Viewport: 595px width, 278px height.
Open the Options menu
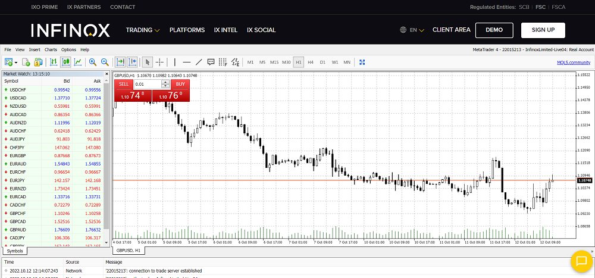click(68, 50)
